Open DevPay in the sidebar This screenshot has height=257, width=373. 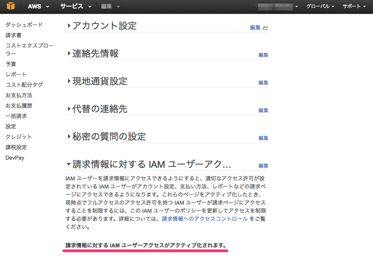15,158
